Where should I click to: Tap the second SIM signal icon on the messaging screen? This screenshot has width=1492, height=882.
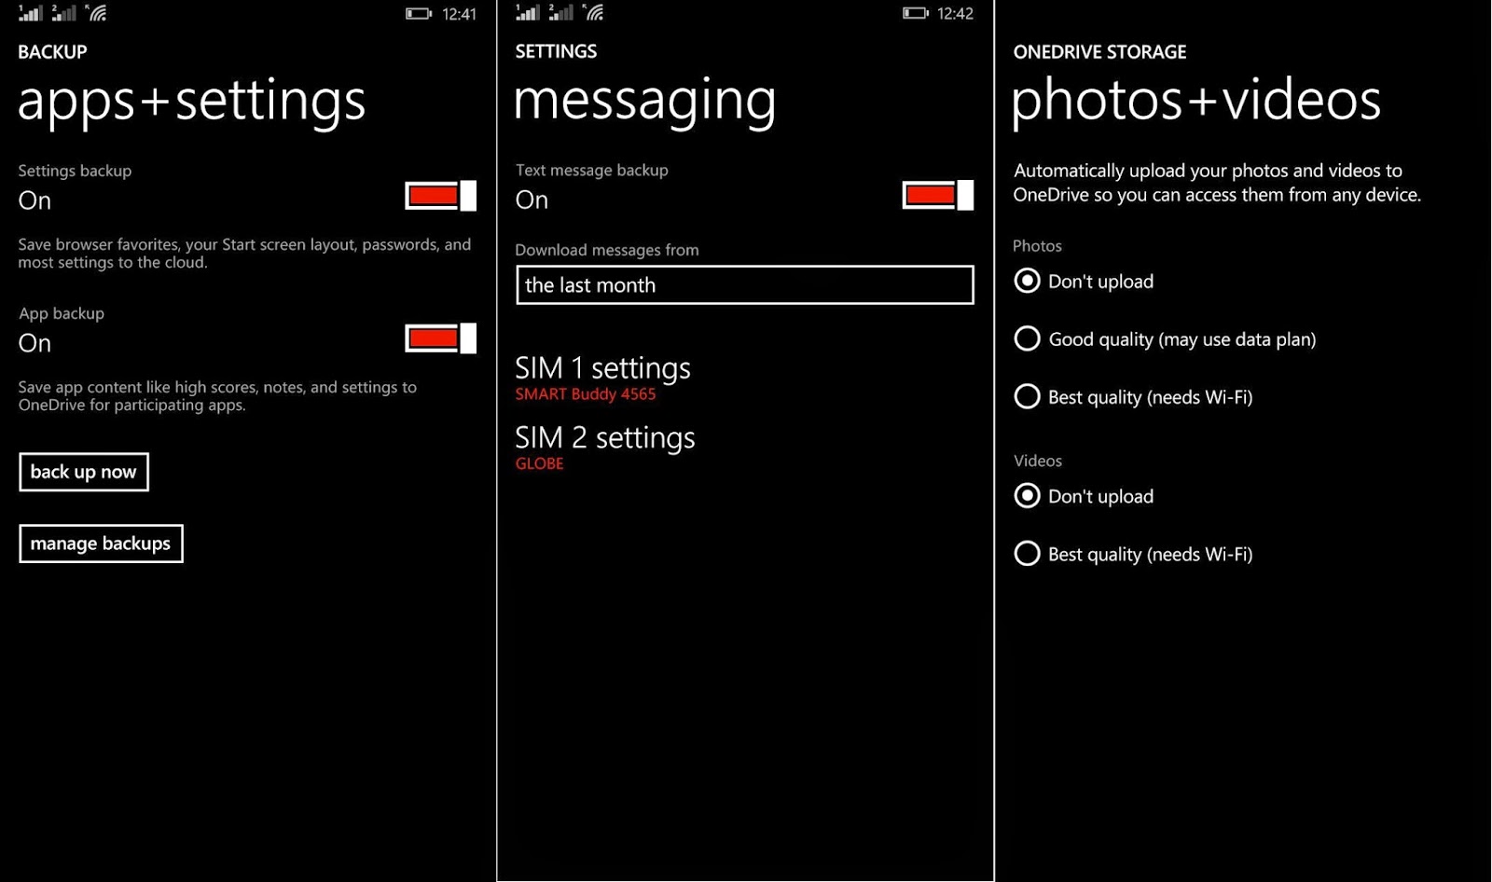click(x=560, y=12)
